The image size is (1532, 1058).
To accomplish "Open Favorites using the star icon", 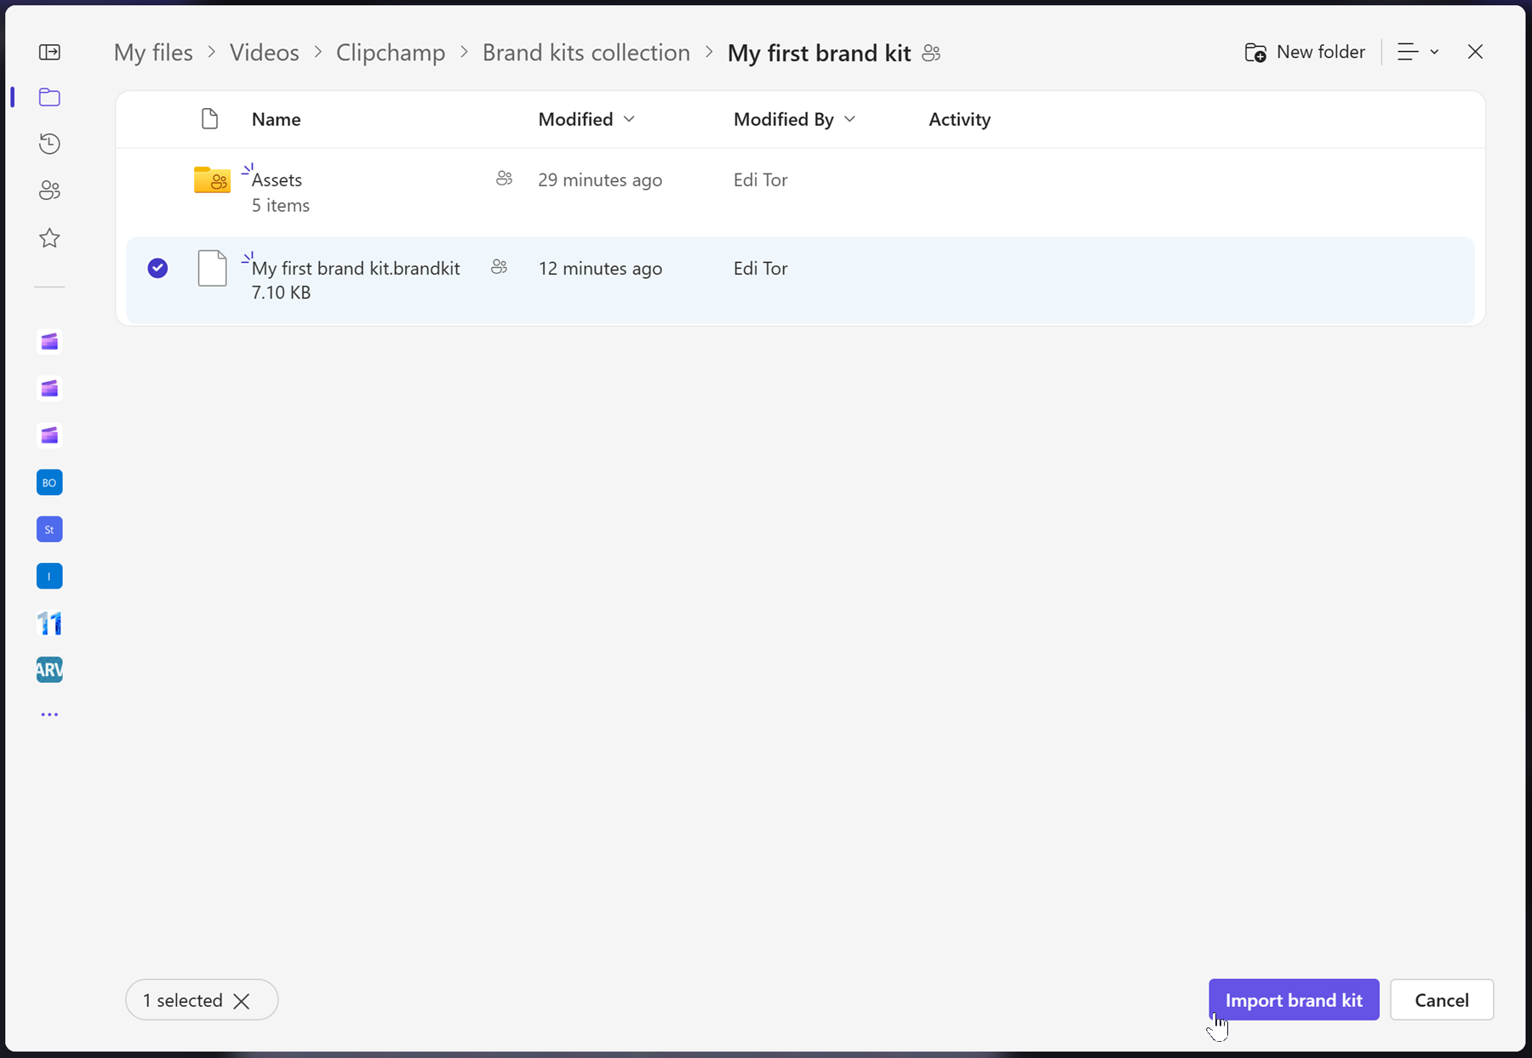I will click(49, 238).
